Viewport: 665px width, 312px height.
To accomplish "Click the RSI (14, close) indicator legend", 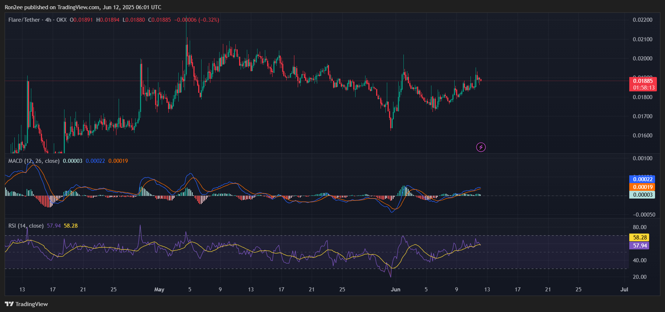I will point(26,226).
